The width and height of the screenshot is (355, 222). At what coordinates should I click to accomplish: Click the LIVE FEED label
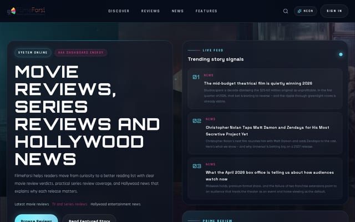click(213, 51)
